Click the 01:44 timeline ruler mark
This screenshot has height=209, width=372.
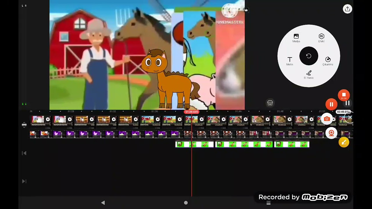(x=238, y=111)
